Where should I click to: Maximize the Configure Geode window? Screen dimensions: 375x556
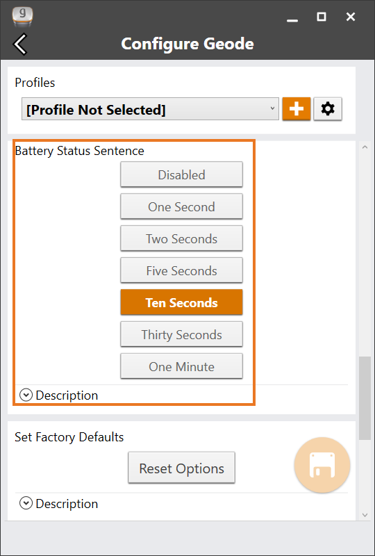coord(321,17)
